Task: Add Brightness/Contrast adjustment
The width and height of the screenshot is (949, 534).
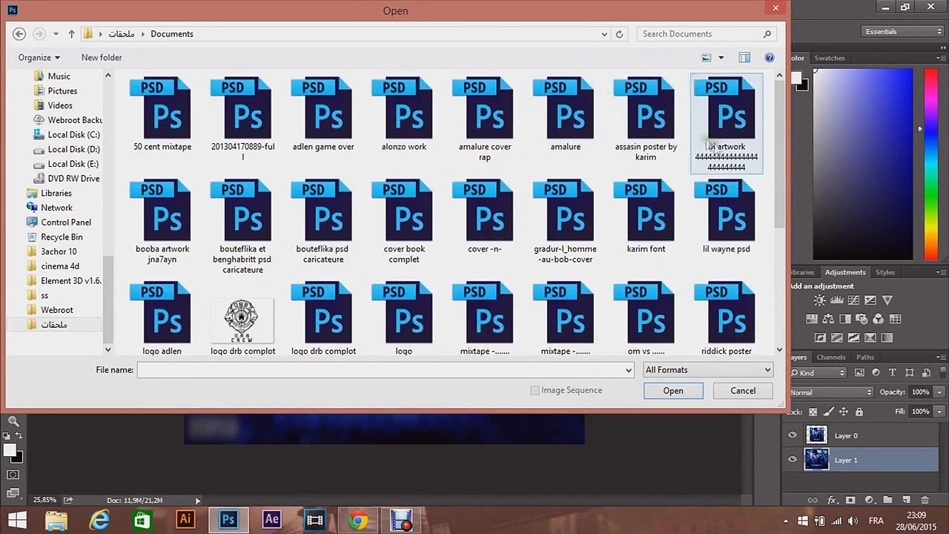Action: point(819,300)
